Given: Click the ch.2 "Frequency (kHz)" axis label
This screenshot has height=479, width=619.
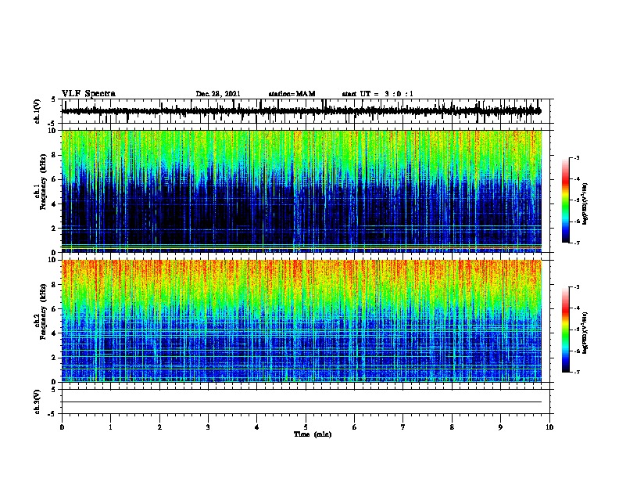Looking at the screenshot, I should coord(43,312).
